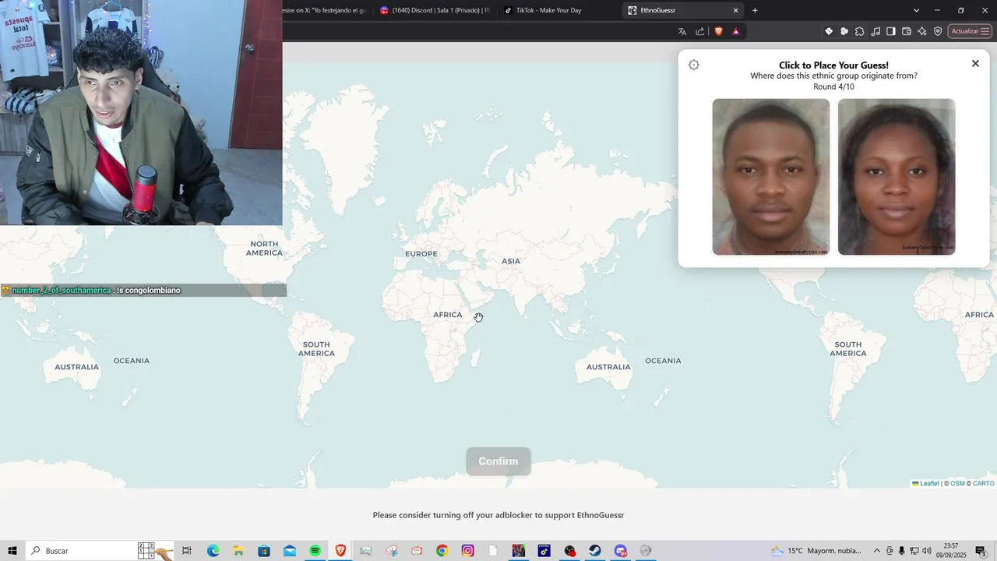Viewport: 997px width, 561px height.
Task: Toggle the browser sidebar panel icon
Action: tap(891, 31)
